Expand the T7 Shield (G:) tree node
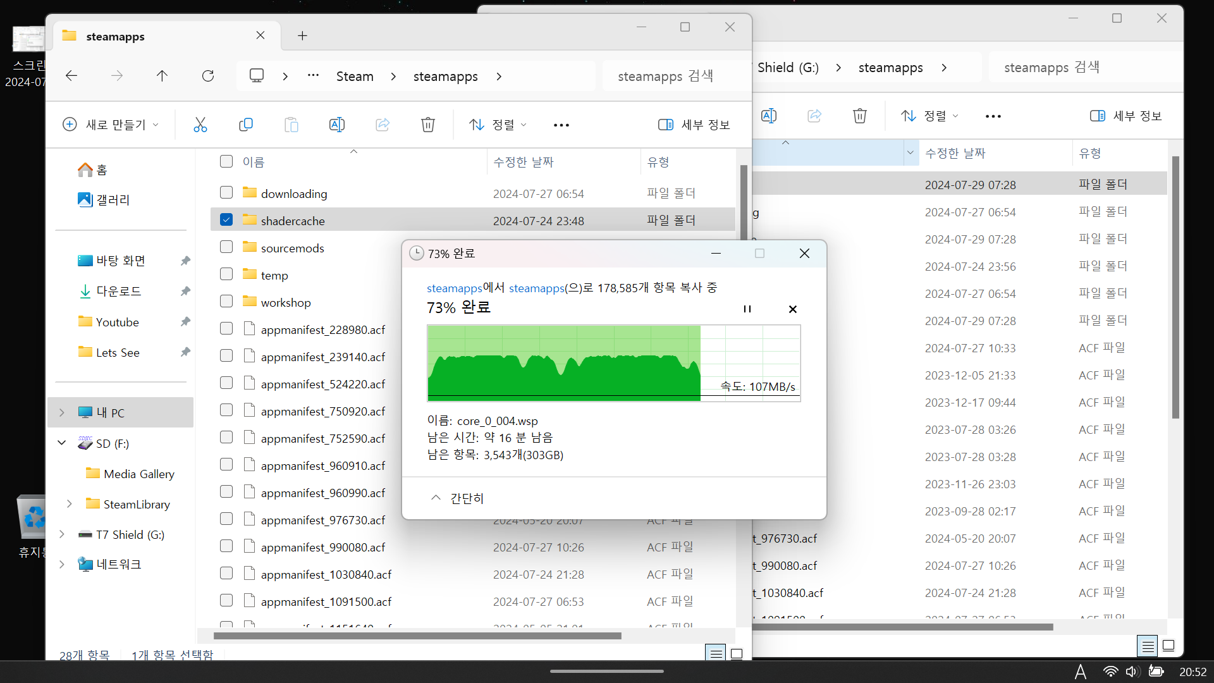 coord(62,534)
